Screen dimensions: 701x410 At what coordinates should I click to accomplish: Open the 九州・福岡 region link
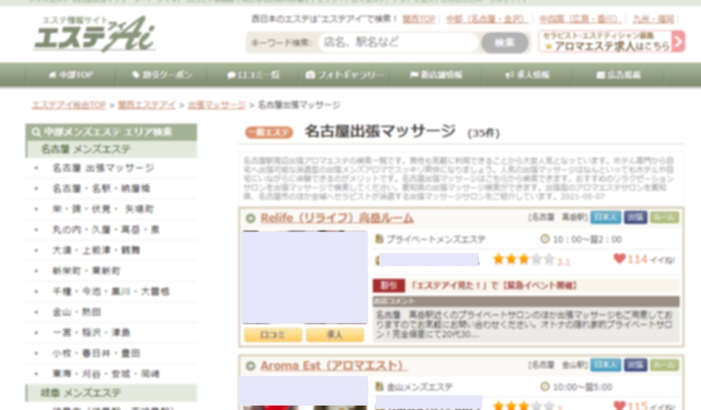point(653,19)
